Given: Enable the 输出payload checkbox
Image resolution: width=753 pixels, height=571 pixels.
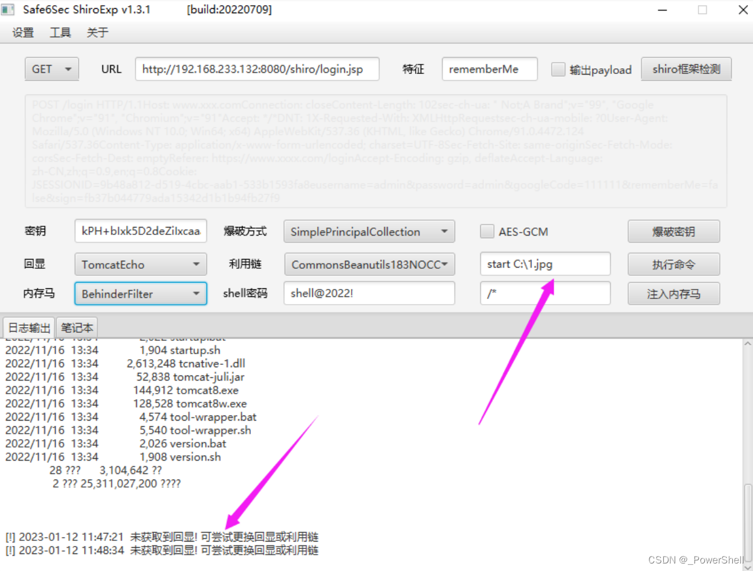Looking at the screenshot, I should coord(558,70).
